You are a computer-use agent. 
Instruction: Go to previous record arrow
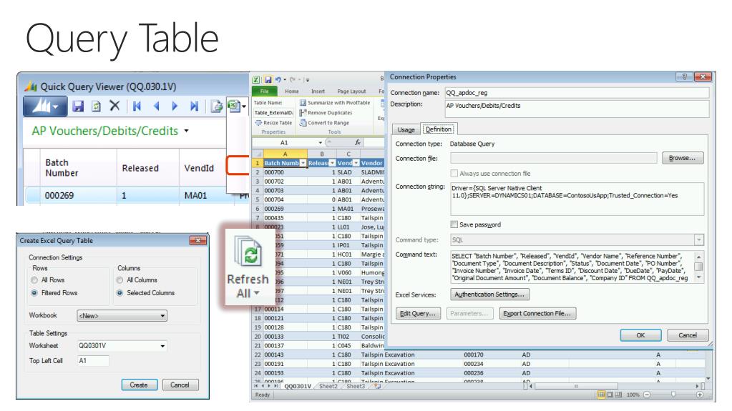157,107
